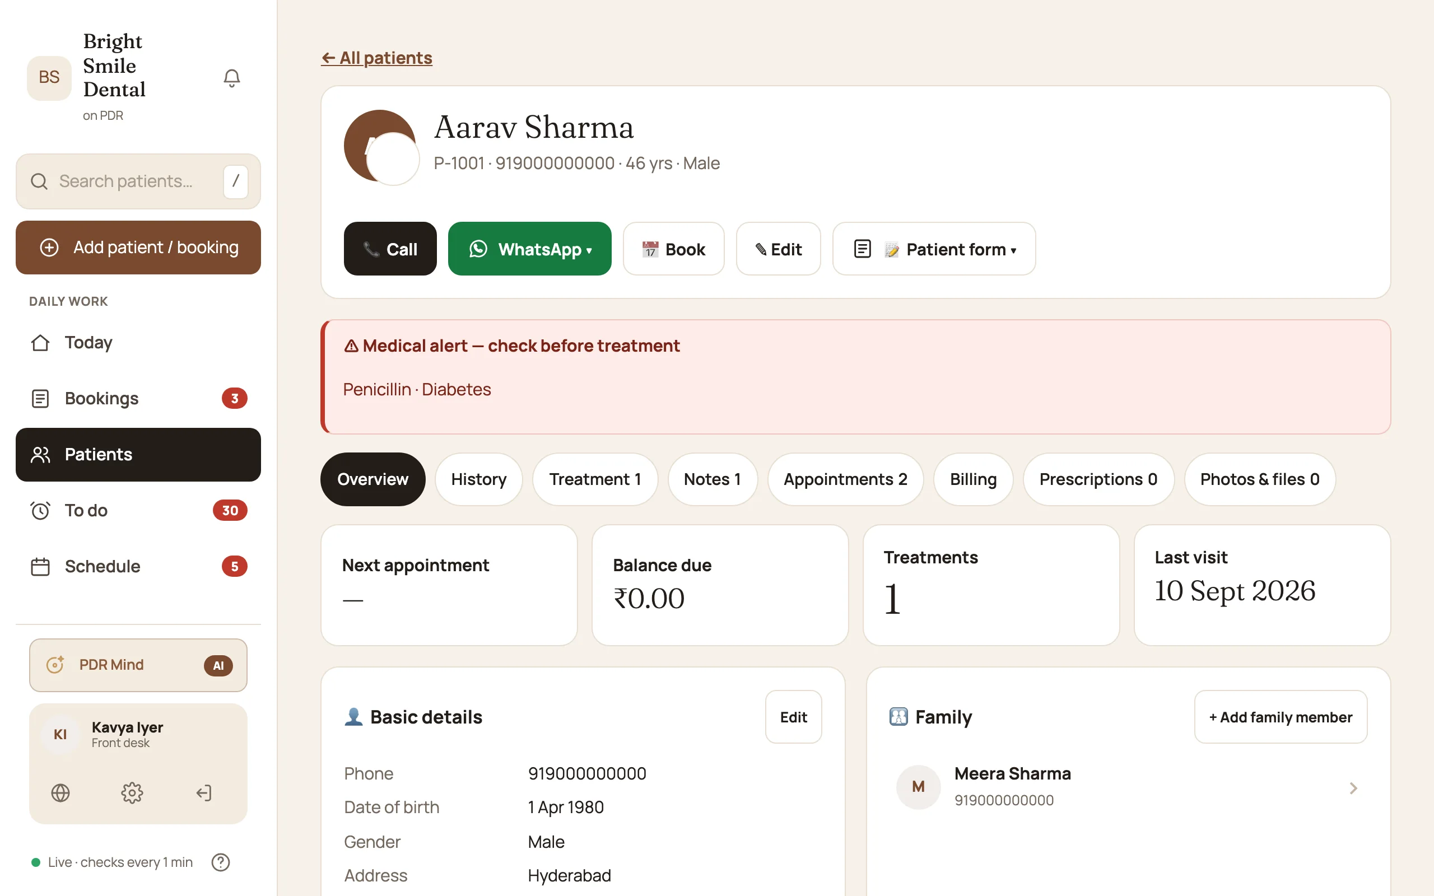Switch to the History tab
Viewport: 1434px width, 896px height.
pos(479,479)
